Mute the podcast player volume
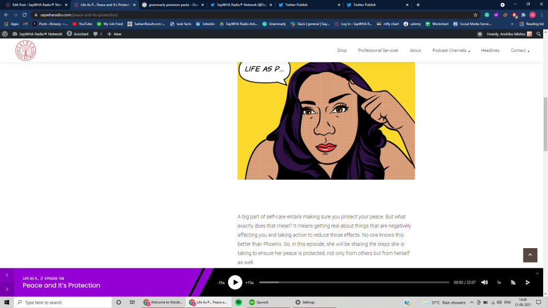Viewport: 548px width, 308px height. [x=484, y=282]
